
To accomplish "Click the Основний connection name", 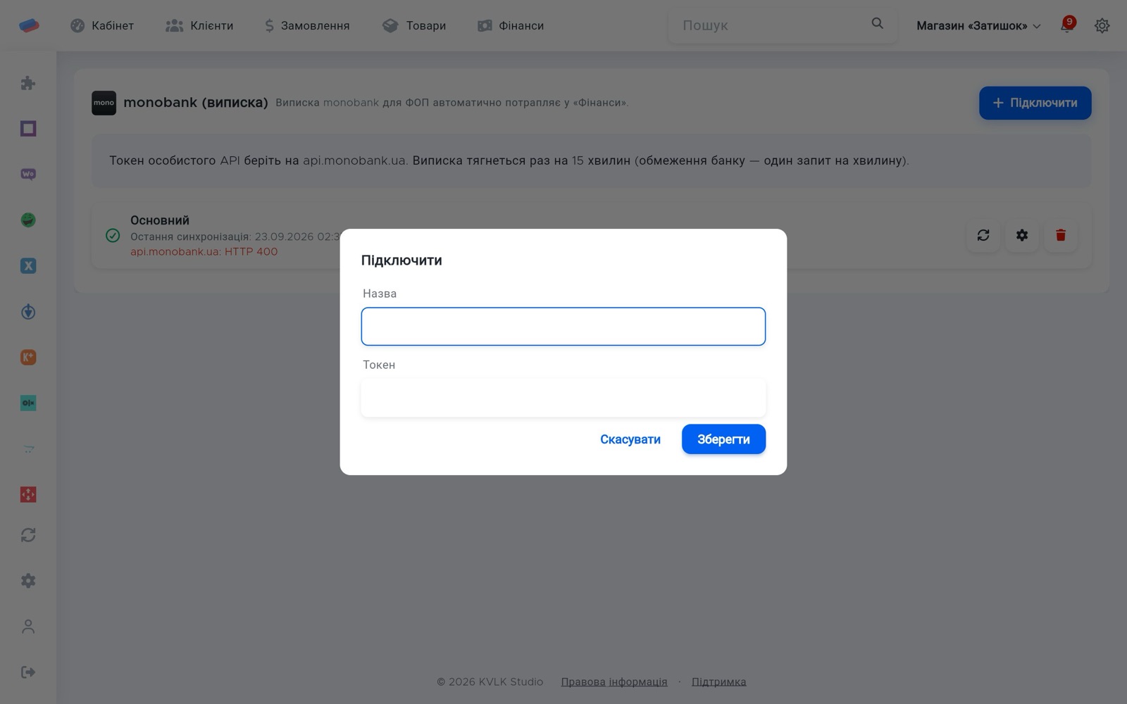I will click(x=160, y=220).
